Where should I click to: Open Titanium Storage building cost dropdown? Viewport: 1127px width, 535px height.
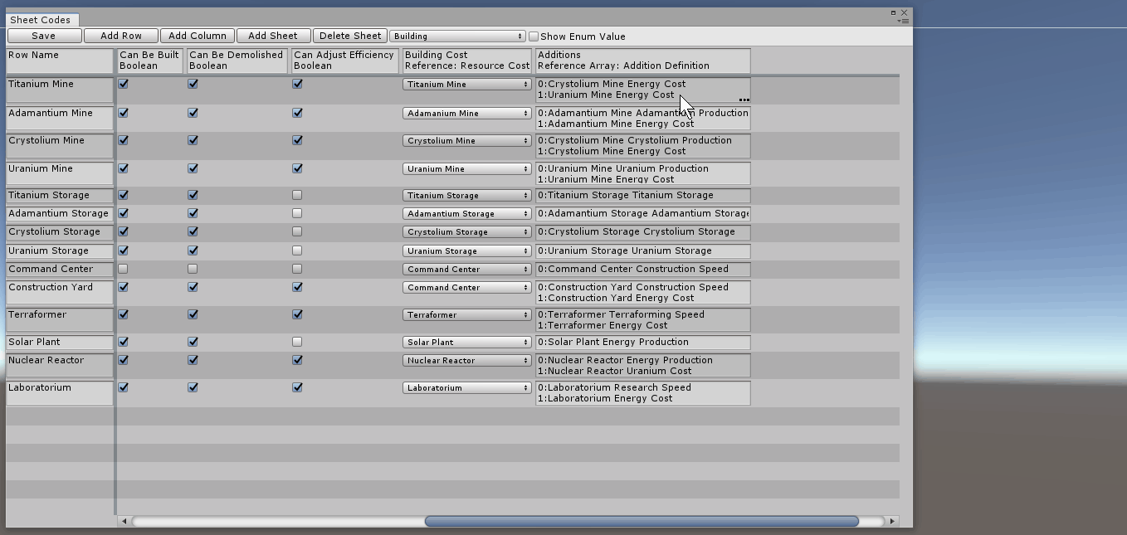click(x=467, y=196)
